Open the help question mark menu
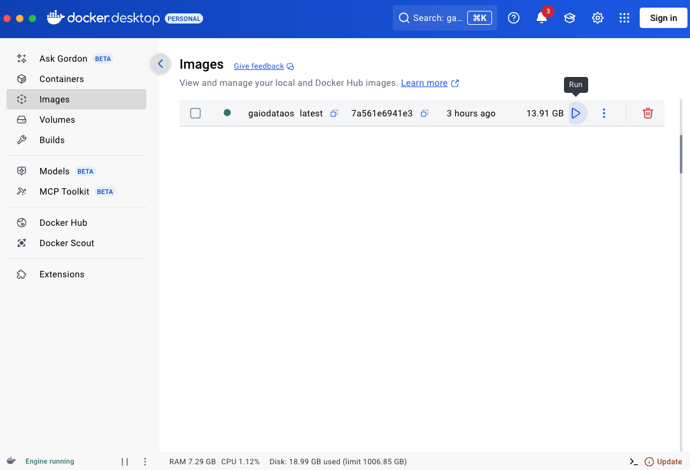The height and width of the screenshot is (470, 690). (514, 18)
